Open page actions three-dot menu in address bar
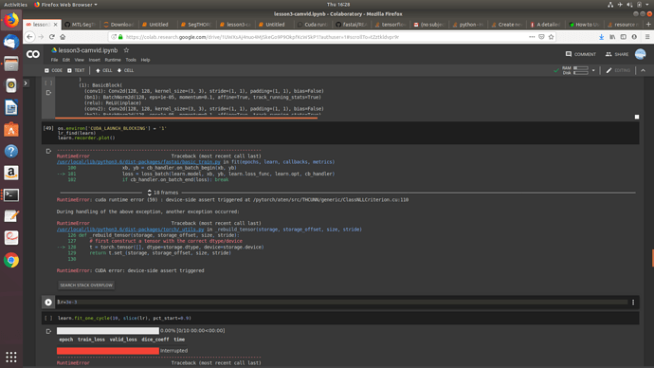The image size is (654, 368). 532,37
